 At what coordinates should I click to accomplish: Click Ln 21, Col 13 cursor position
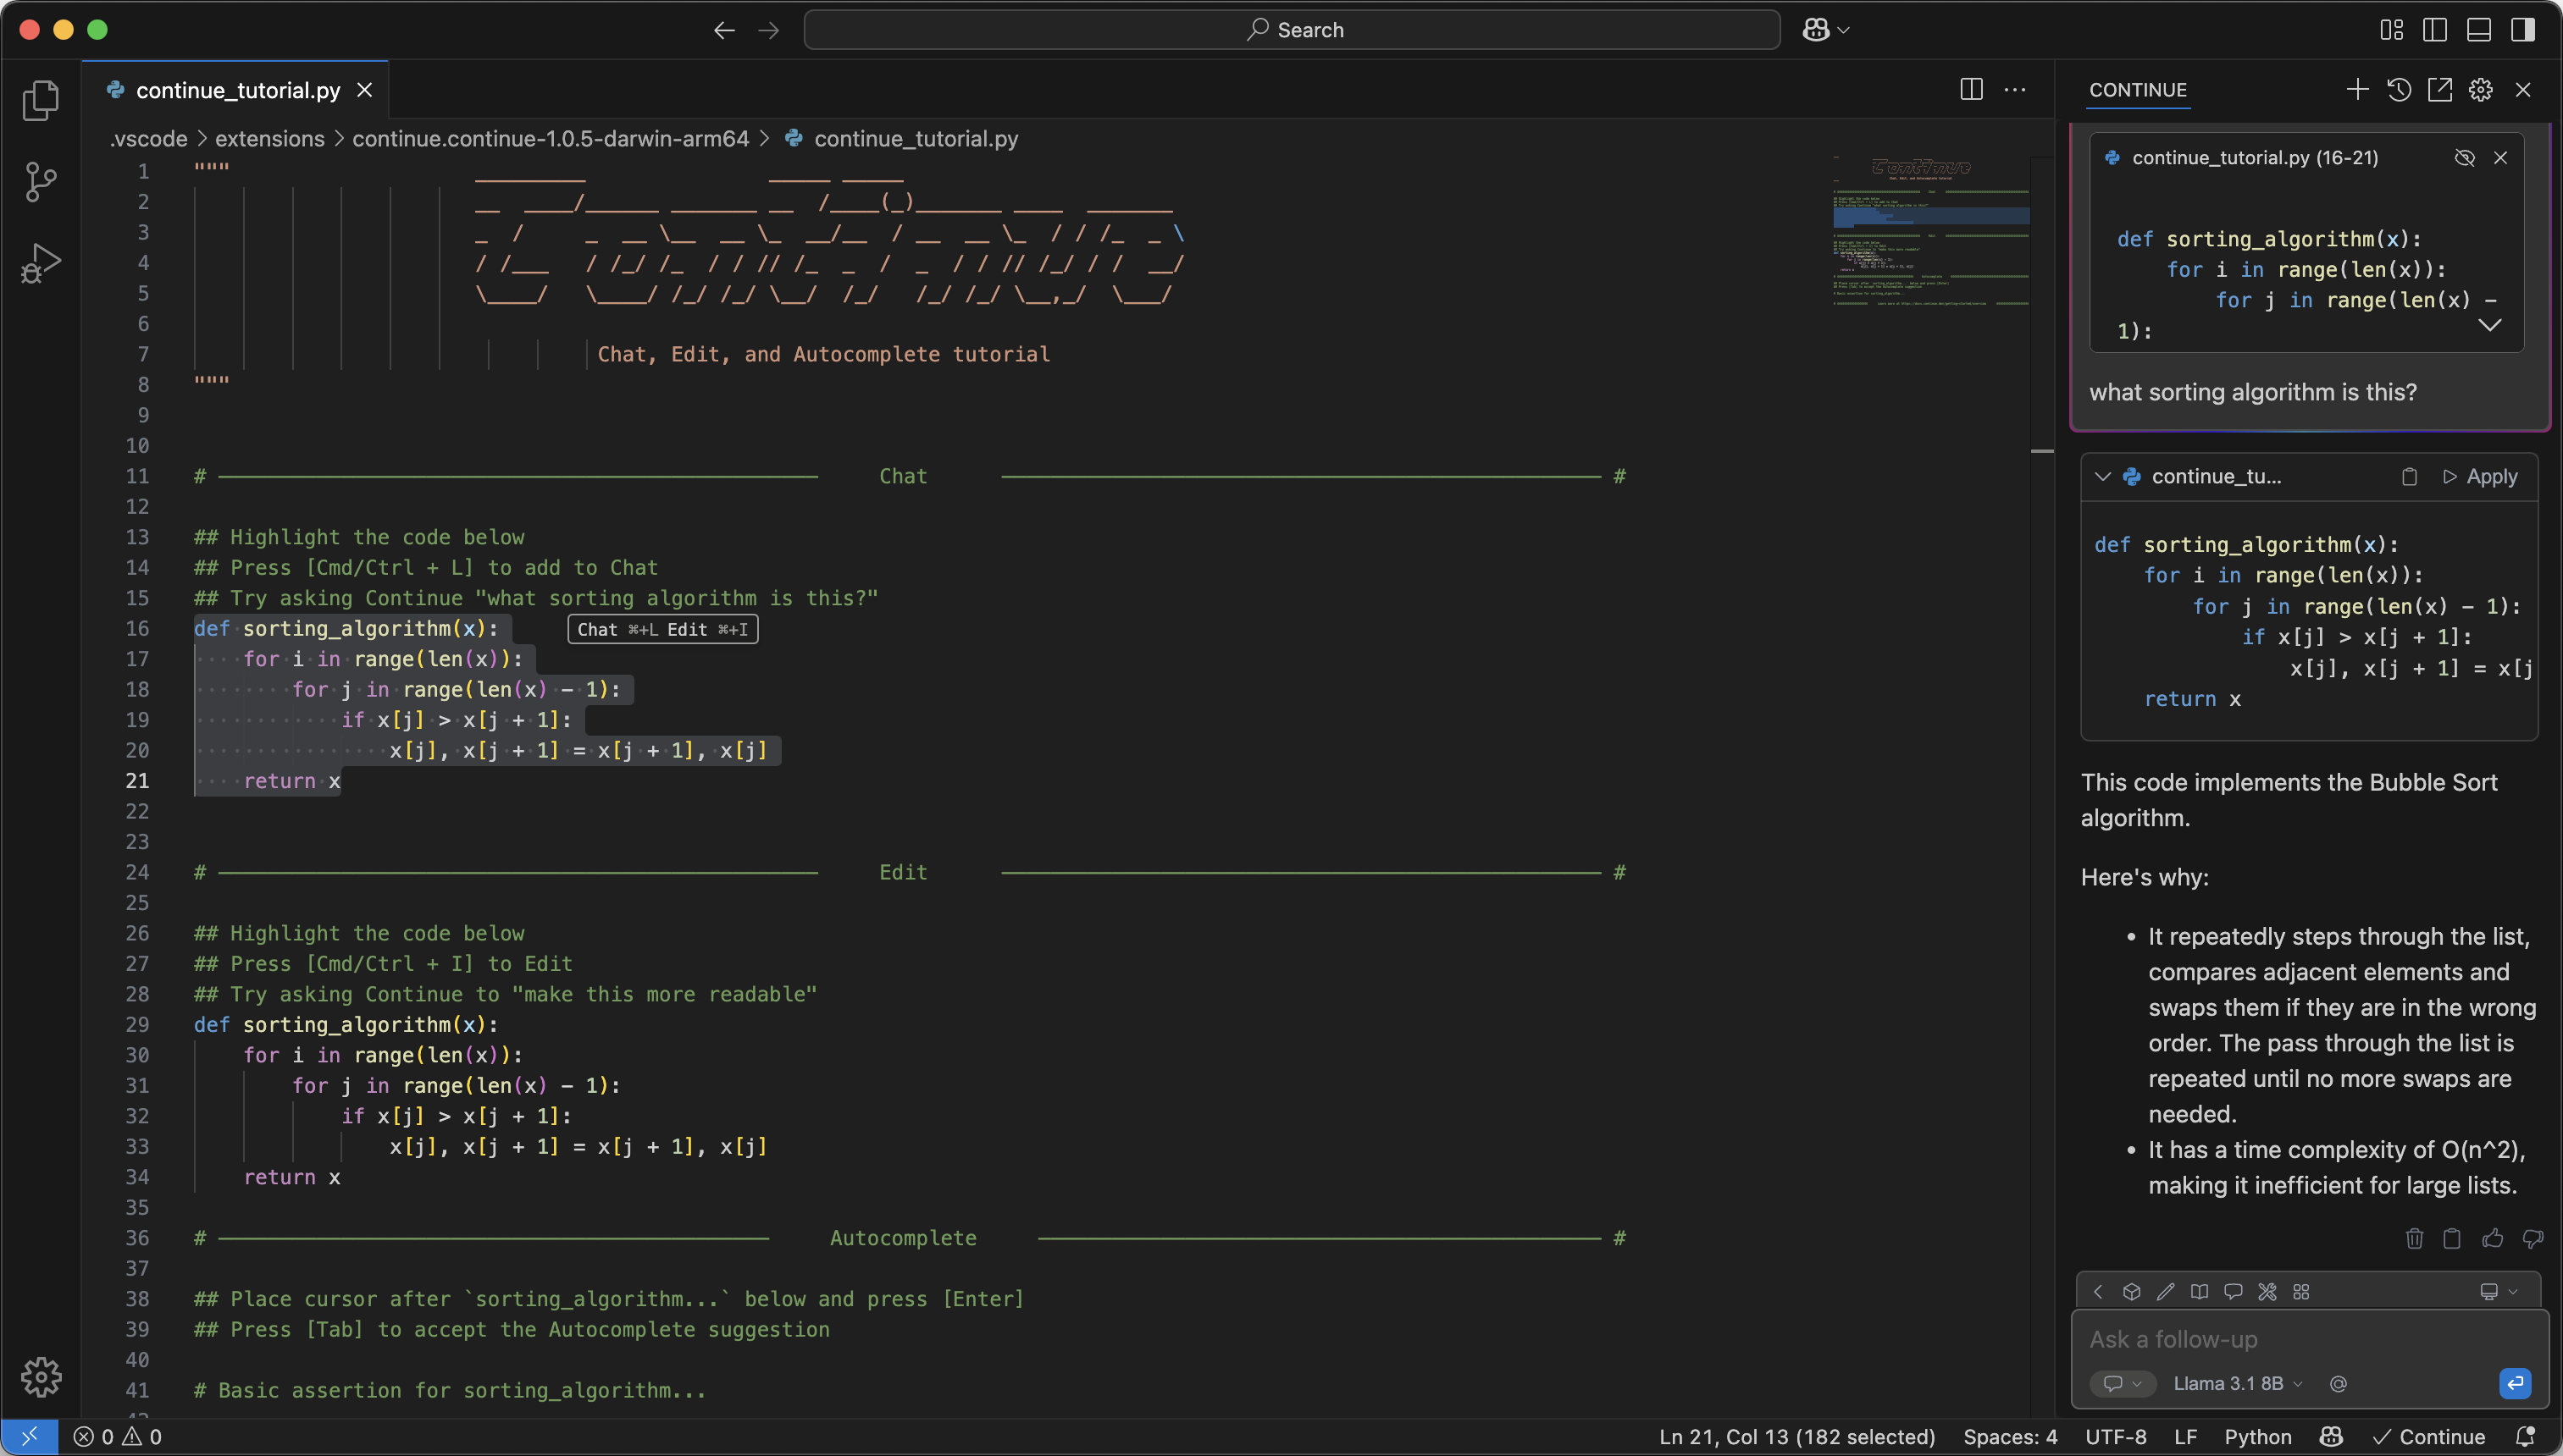[1796, 1437]
